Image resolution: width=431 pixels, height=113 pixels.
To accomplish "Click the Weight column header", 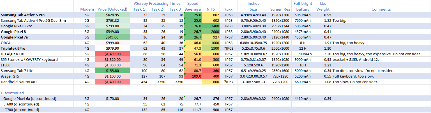I will (x=323, y=9).
